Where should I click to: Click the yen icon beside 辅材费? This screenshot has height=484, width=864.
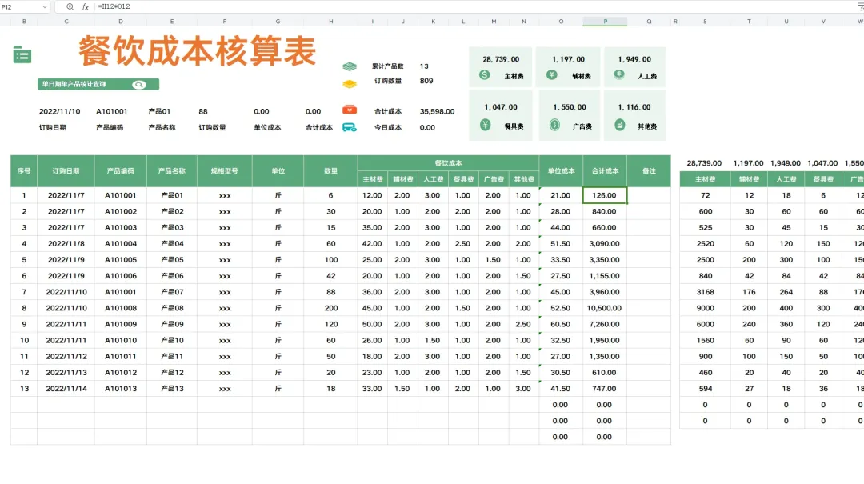tap(551, 75)
